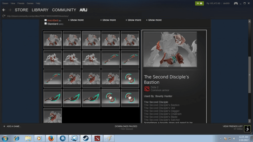
Task: Open the volume control in the tray
Action: [234, 138]
